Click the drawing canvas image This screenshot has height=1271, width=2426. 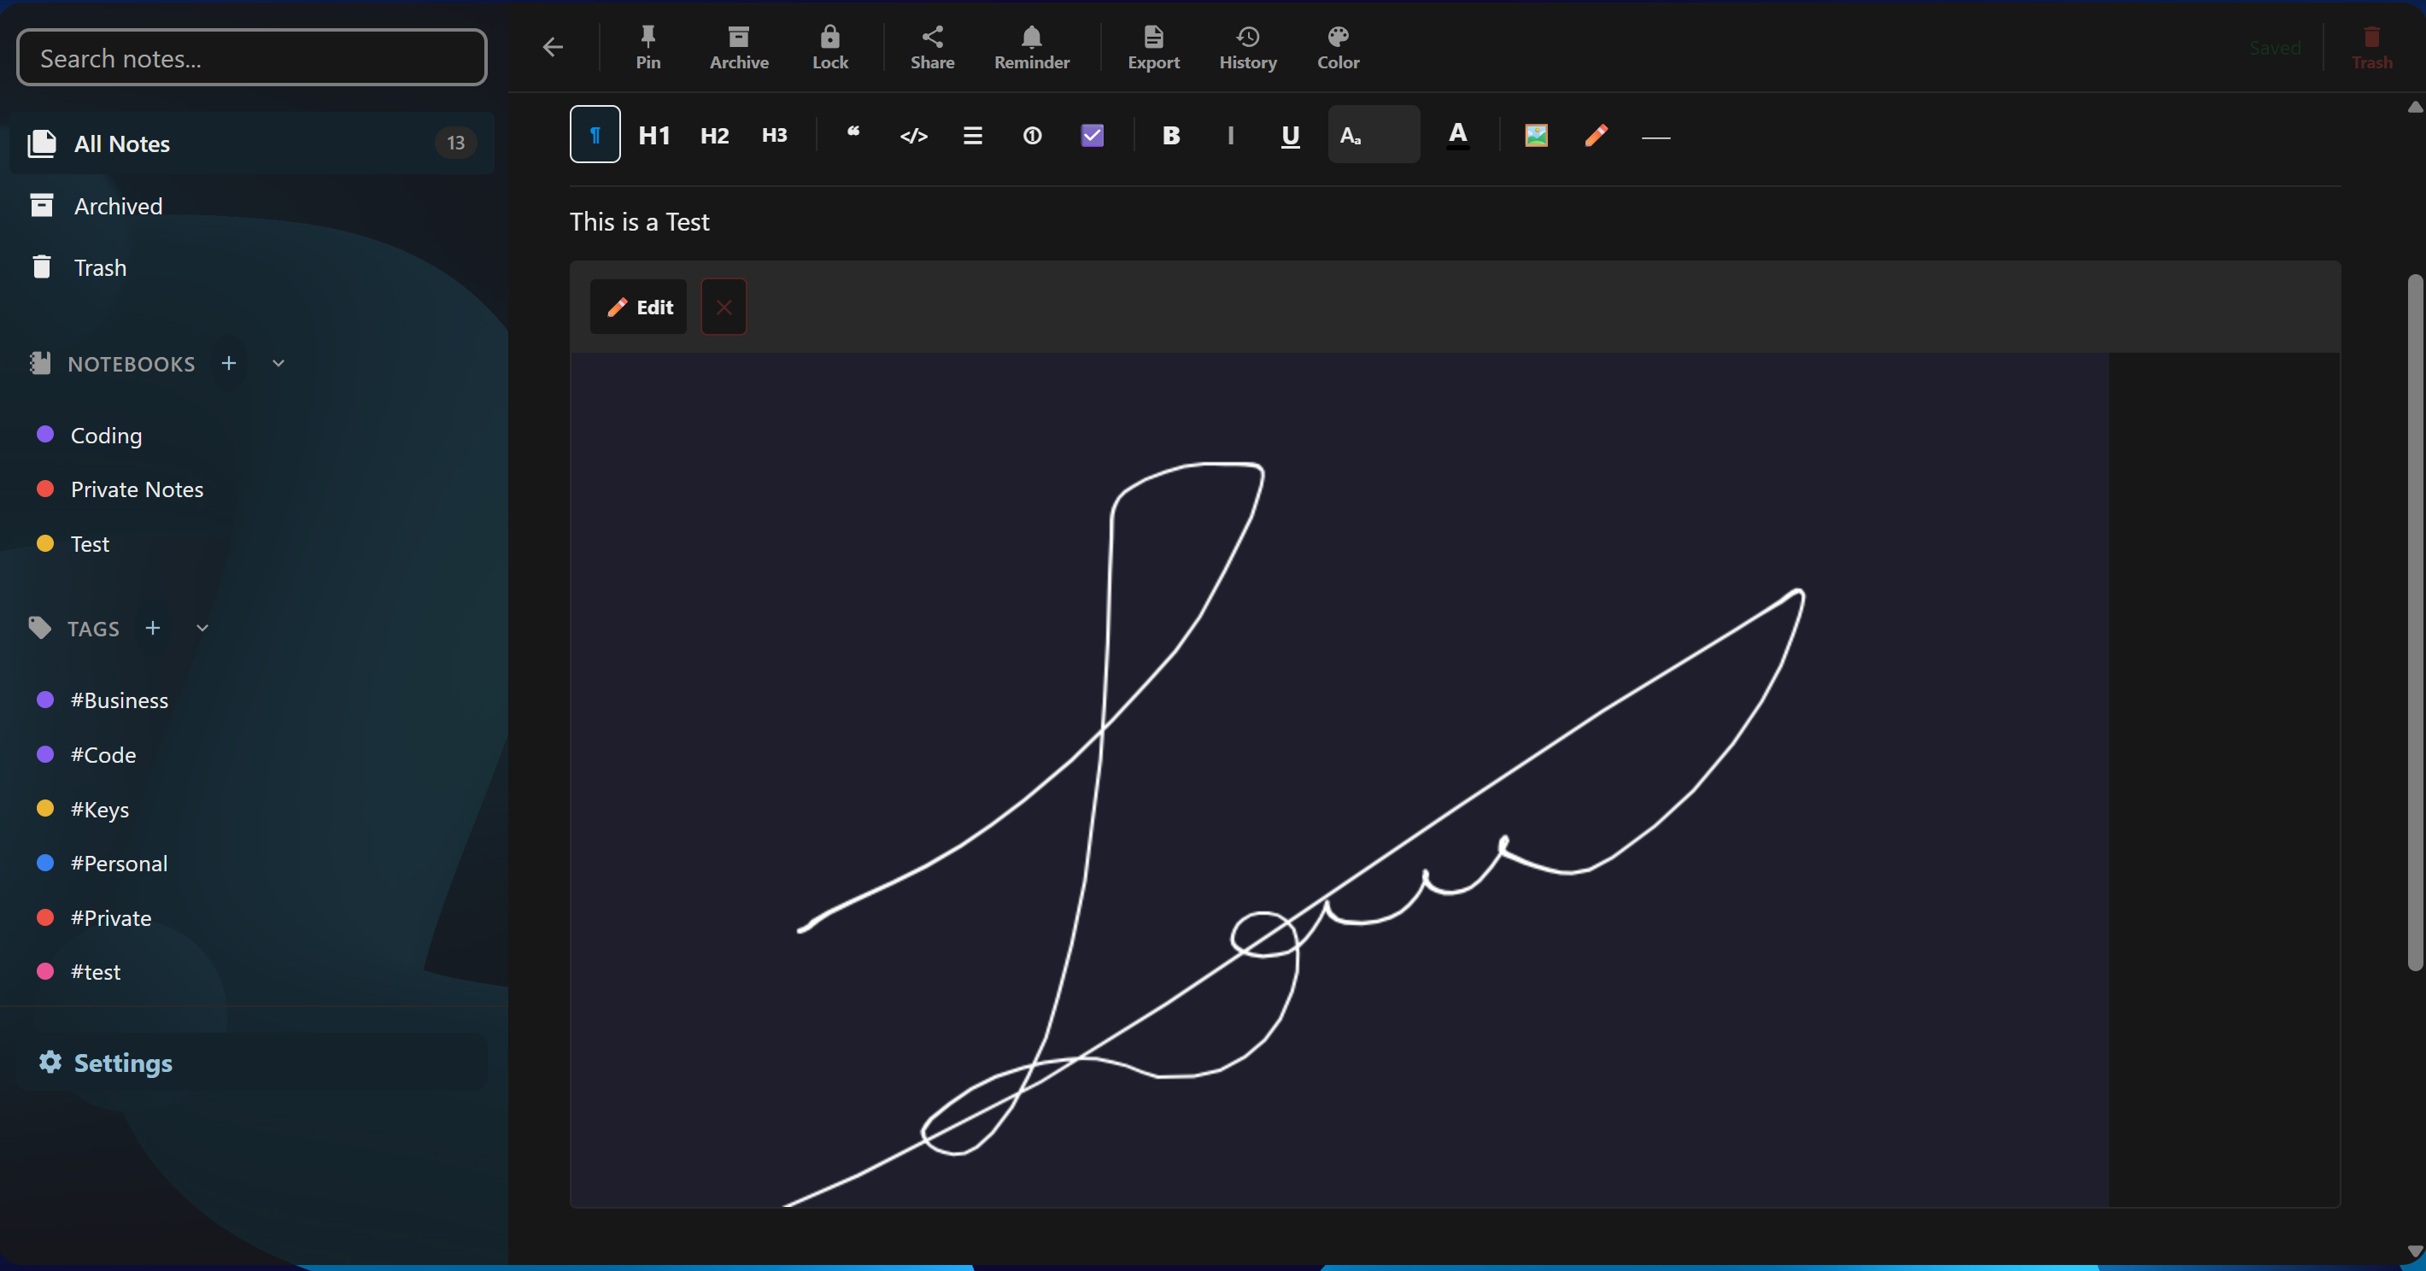pos(1339,780)
